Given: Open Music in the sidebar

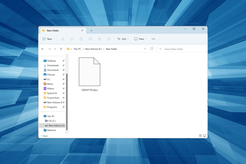Looking at the screenshot, I should coord(50,84).
